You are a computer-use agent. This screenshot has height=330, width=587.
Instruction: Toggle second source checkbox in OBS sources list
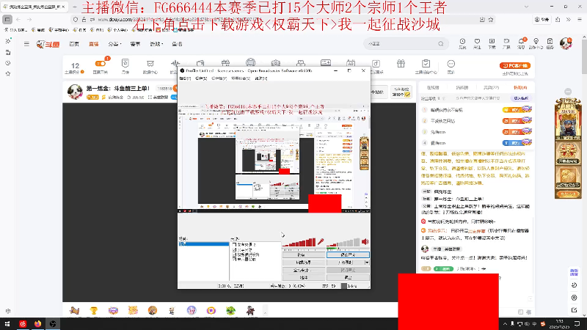point(234,249)
